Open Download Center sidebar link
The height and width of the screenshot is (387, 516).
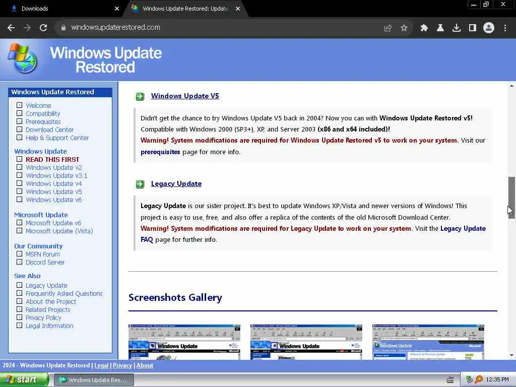click(49, 130)
